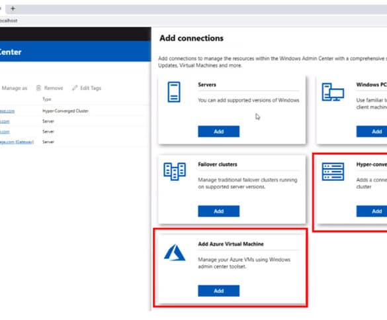Viewport: 387px width, 320px height.
Task: Click the Remove label in toolbar
Action: click(54, 88)
